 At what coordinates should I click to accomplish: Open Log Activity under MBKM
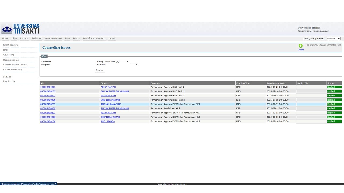[9, 81]
